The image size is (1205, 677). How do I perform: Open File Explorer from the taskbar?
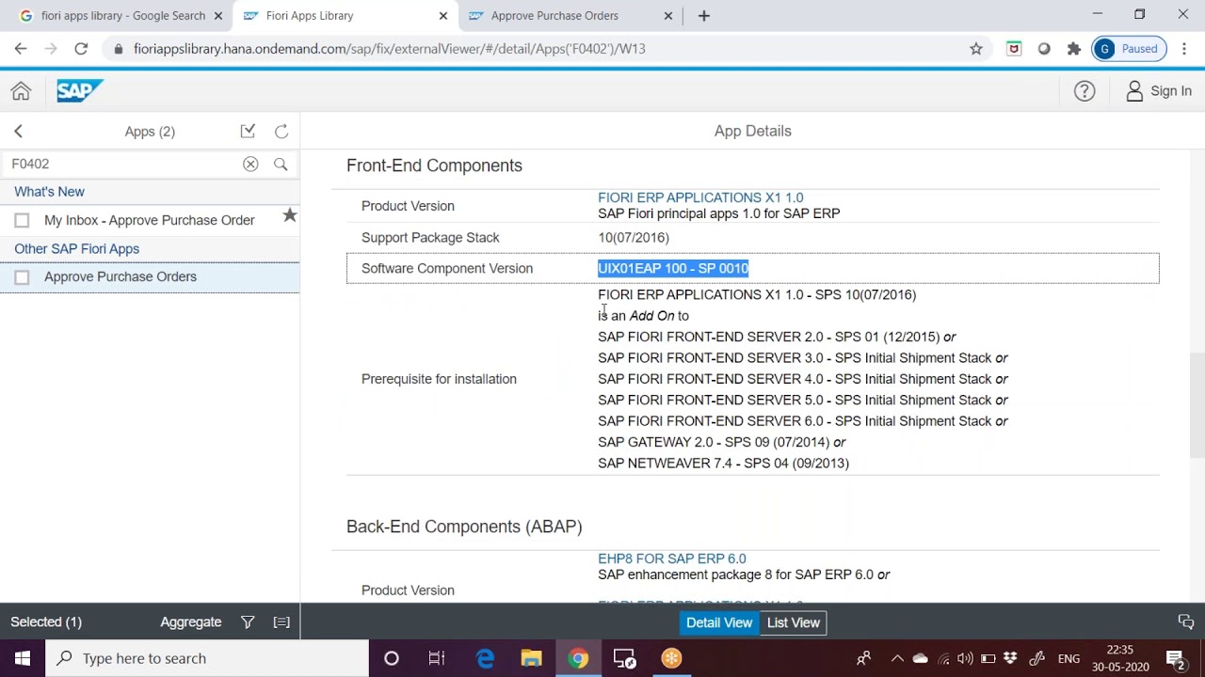click(x=532, y=658)
